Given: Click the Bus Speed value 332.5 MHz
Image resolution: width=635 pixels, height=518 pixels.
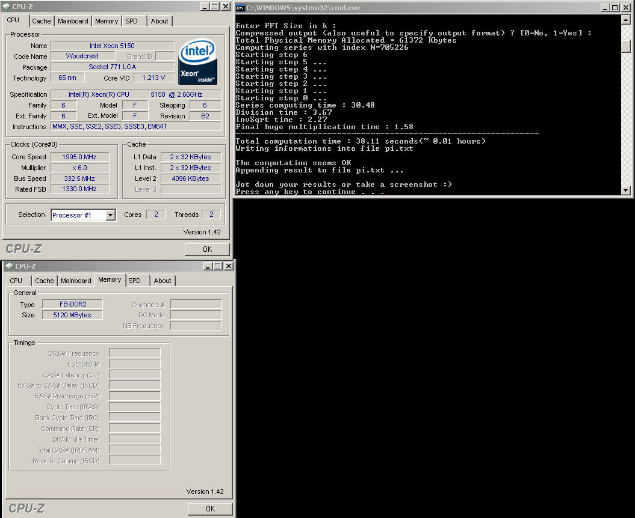Looking at the screenshot, I should (x=79, y=178).
